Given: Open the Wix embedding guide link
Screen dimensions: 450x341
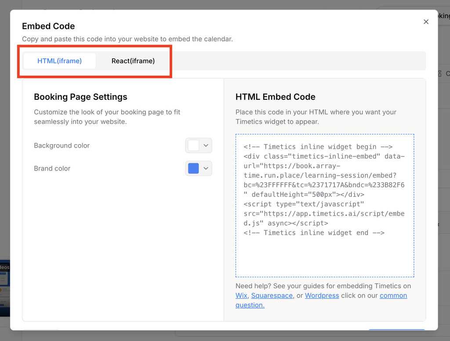Looking at the screenshot, I should [x=241, y=296].
